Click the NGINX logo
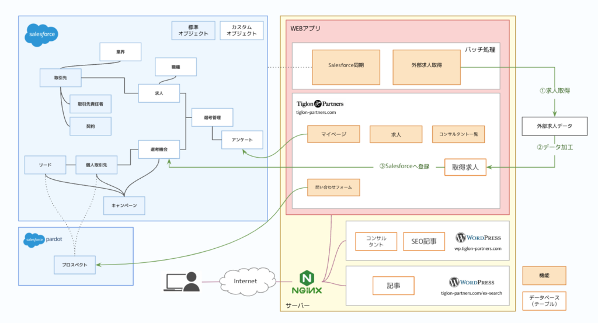Image resolution: width=598 pixels, height=323 pixels. (307, 283)
